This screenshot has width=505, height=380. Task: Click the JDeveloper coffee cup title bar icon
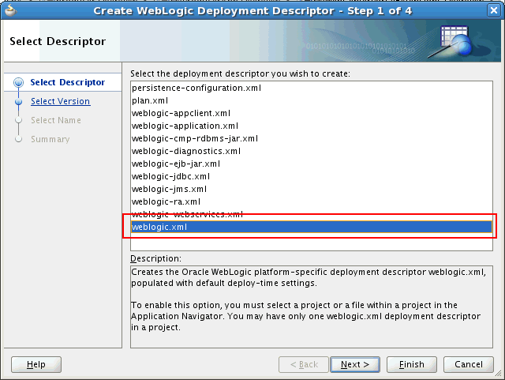(x=10, y=10)
